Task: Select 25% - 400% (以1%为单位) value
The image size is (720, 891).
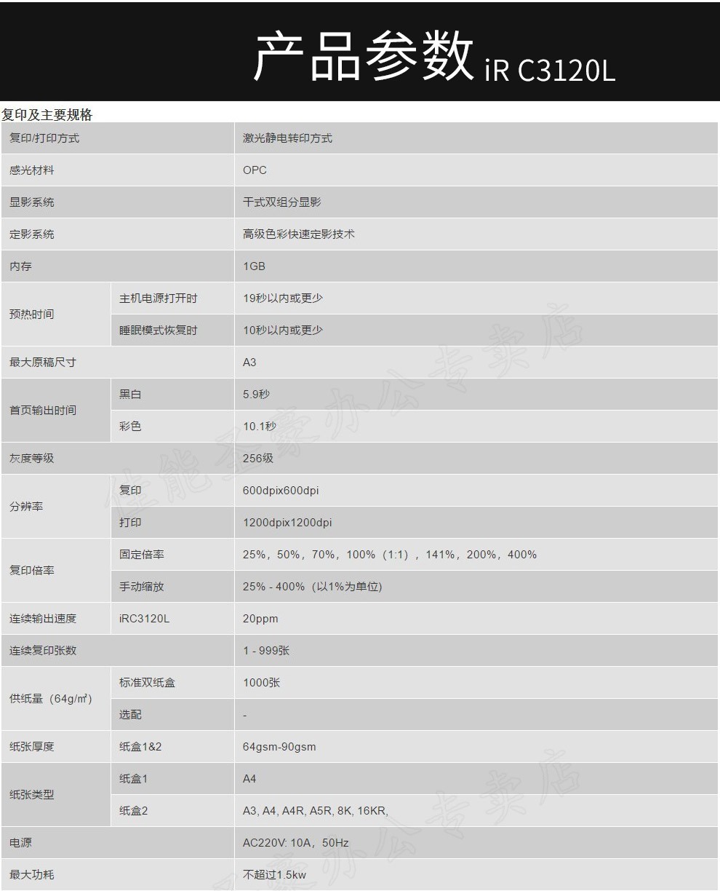Action: (x=313, y=586)
